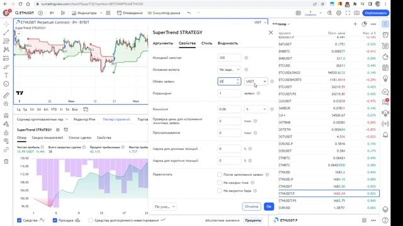
Task: Open the notifications bell panel
Action: click(385, 135)
